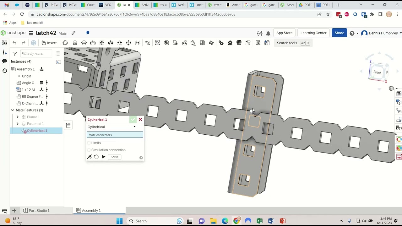
Task: Collapse the Mate Features group
Action: [13, 110]
